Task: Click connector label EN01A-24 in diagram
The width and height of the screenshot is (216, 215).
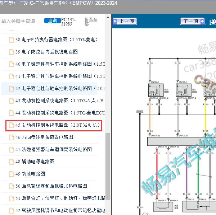Action: point(183,136)
